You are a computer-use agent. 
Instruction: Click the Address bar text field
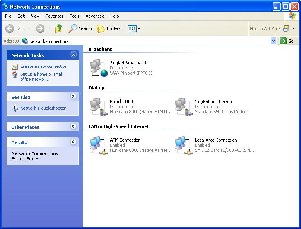pyautogui.click(x=149, y=41)
